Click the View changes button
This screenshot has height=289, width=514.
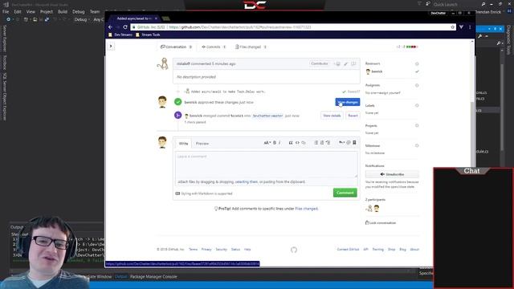348,102
